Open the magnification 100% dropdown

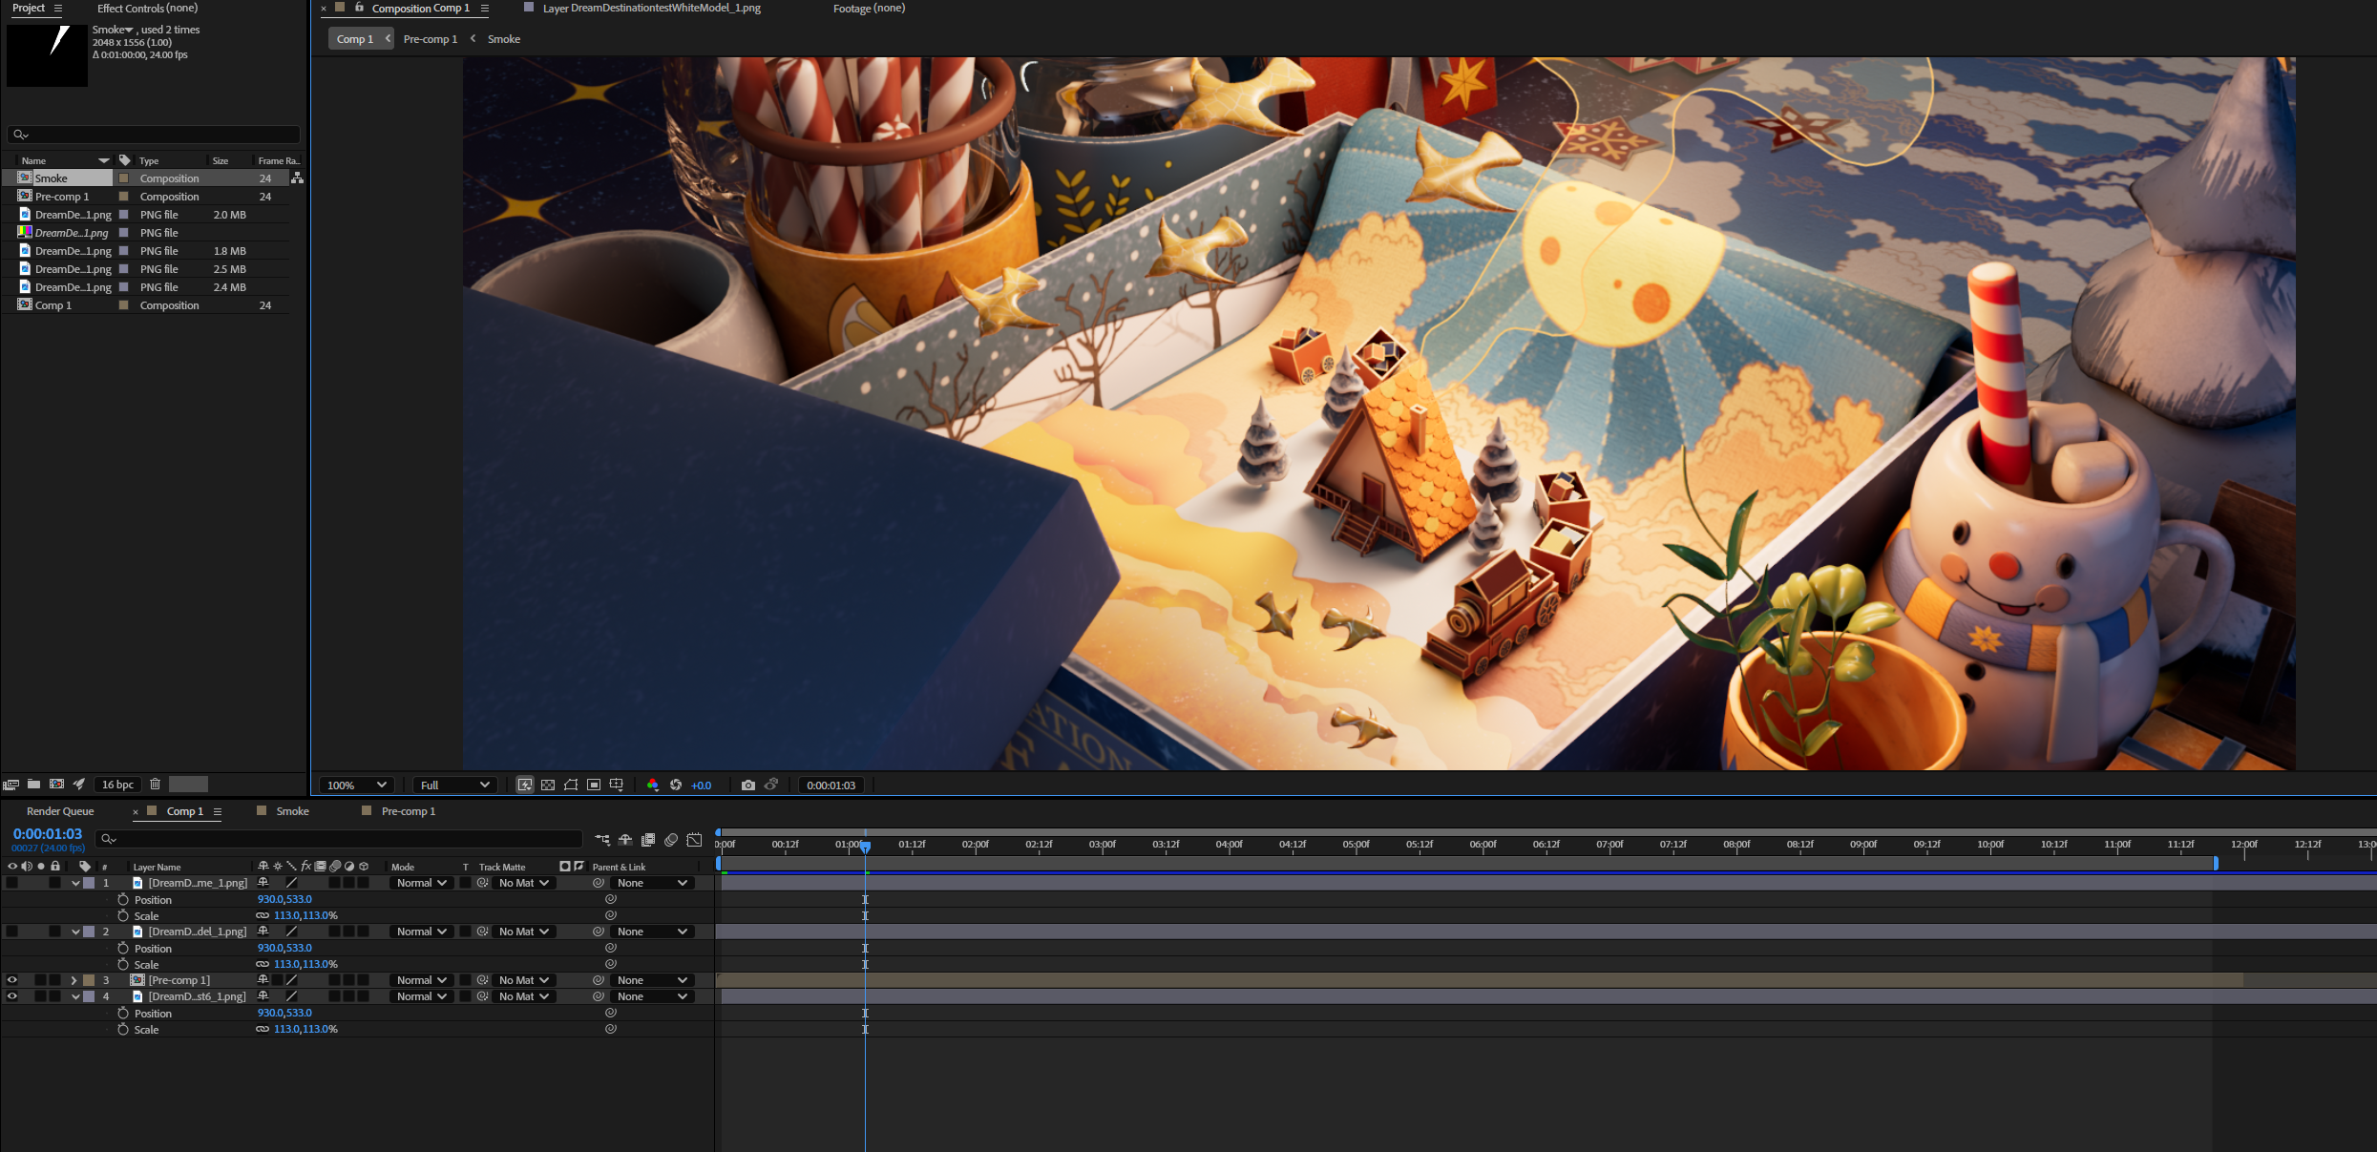click(357, 785)
